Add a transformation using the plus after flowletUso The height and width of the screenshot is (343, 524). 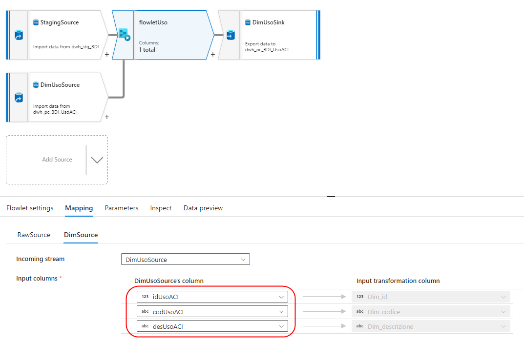[212, 55]
